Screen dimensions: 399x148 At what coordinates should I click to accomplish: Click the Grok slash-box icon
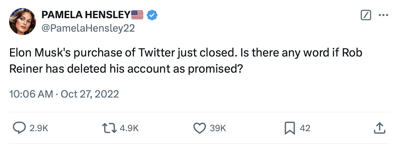[366, 15]
